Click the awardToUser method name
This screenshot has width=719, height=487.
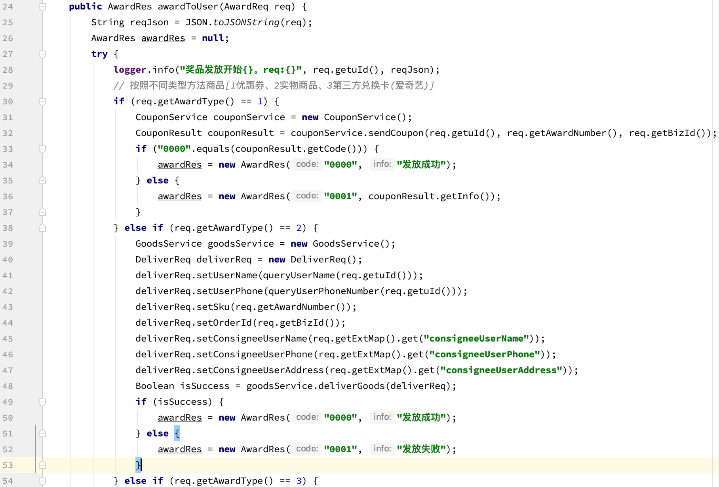point(188,7)
